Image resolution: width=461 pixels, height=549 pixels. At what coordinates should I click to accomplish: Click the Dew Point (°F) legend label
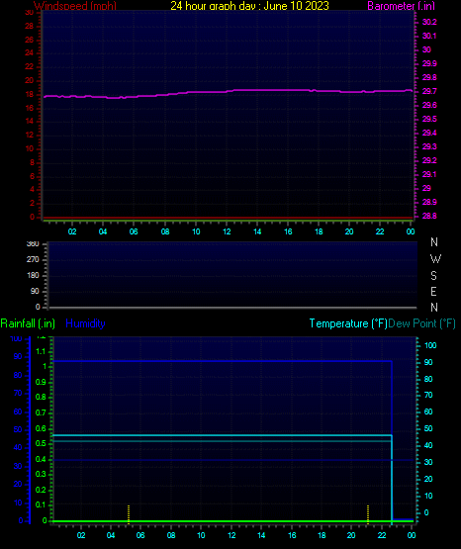[x=421, y=323]
